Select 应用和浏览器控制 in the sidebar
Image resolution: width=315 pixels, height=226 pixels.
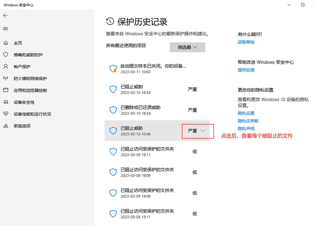(30, 90)
